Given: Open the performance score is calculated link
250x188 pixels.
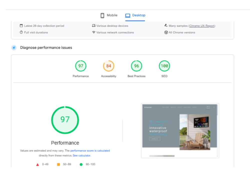Looking at the screenshot, I should (x=90, y=151).
